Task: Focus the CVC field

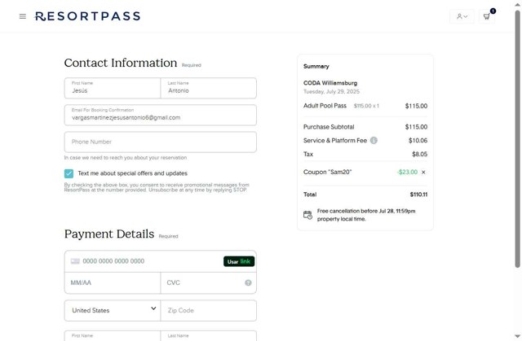Action: pos(209,283)
